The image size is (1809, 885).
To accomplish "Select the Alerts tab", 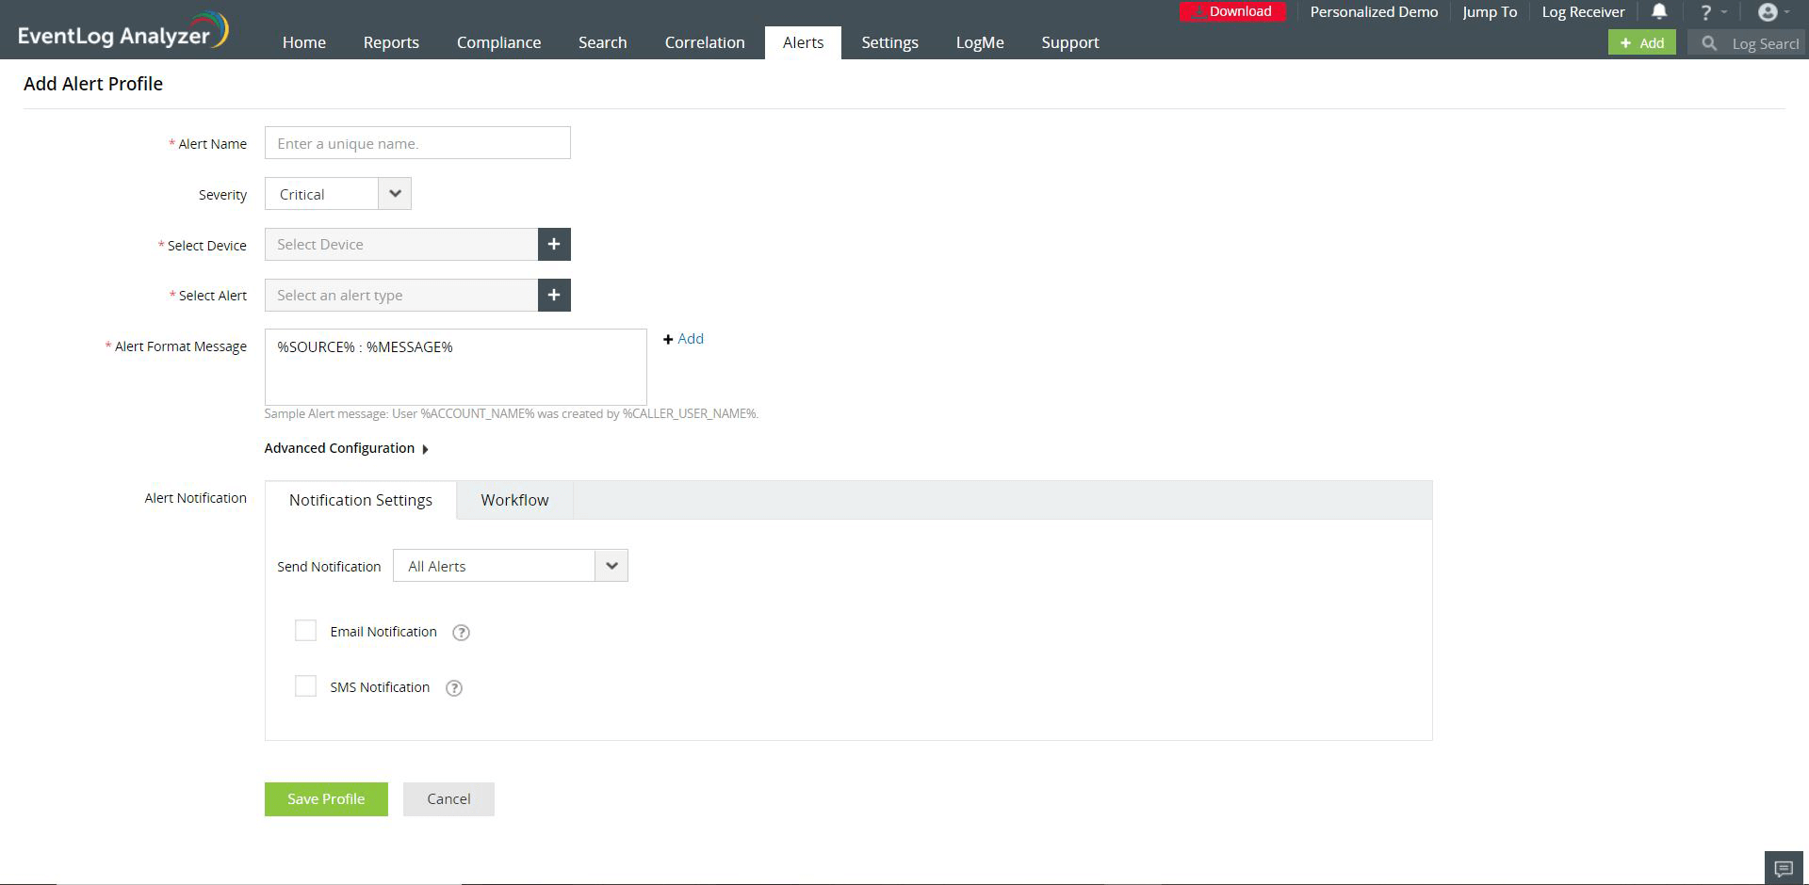I will 803,42.
